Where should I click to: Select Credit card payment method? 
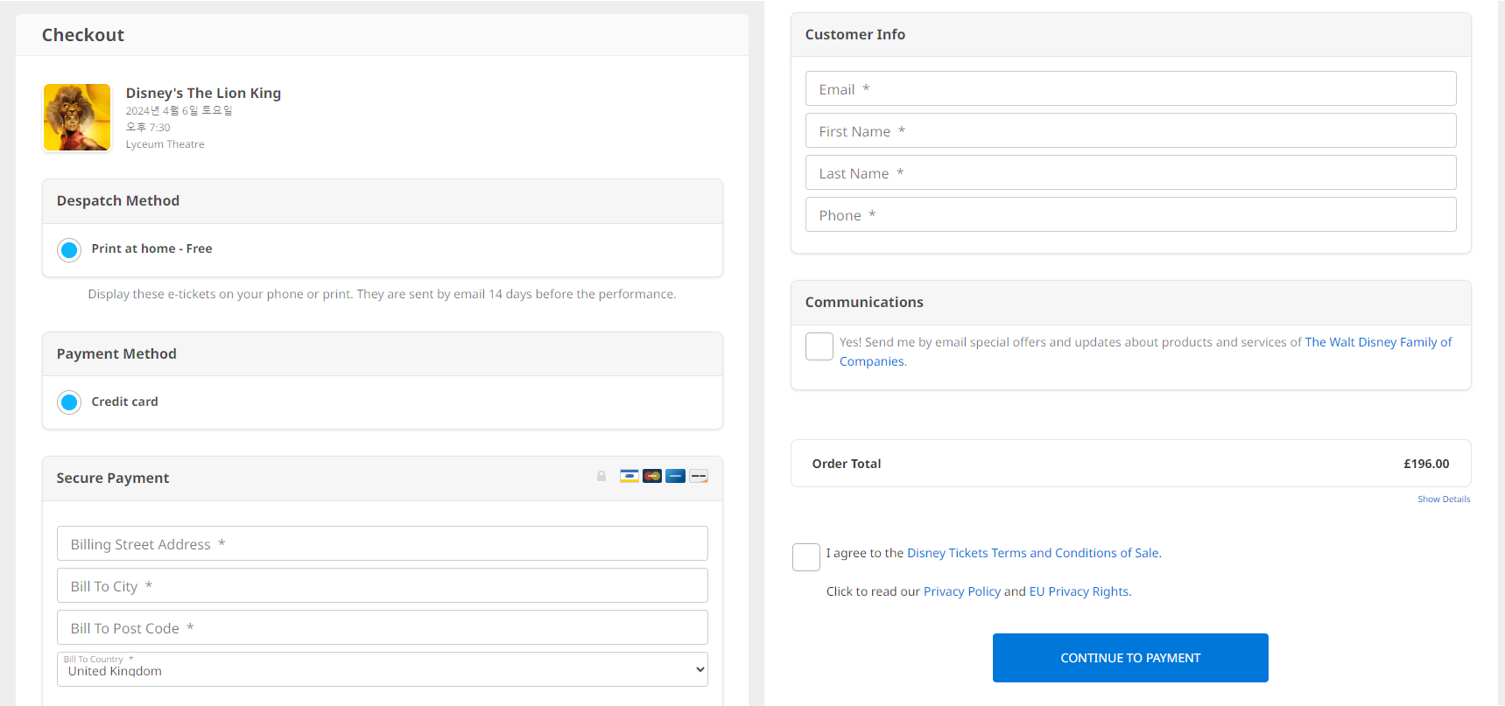[x=69, y=402]
